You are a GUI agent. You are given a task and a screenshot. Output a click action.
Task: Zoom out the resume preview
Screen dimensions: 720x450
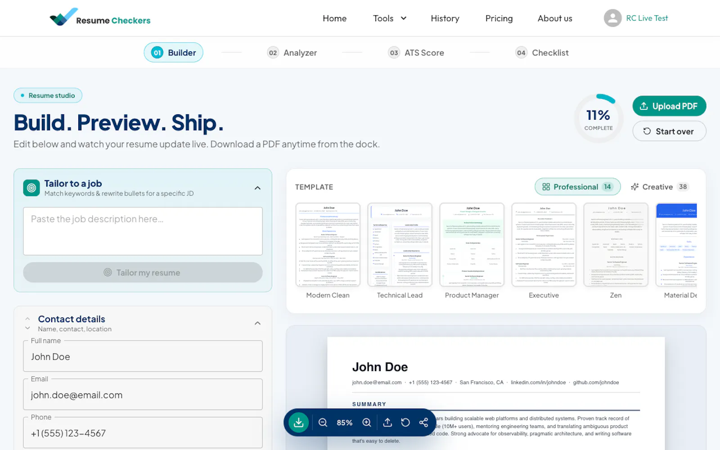click(x=323, y=423)
